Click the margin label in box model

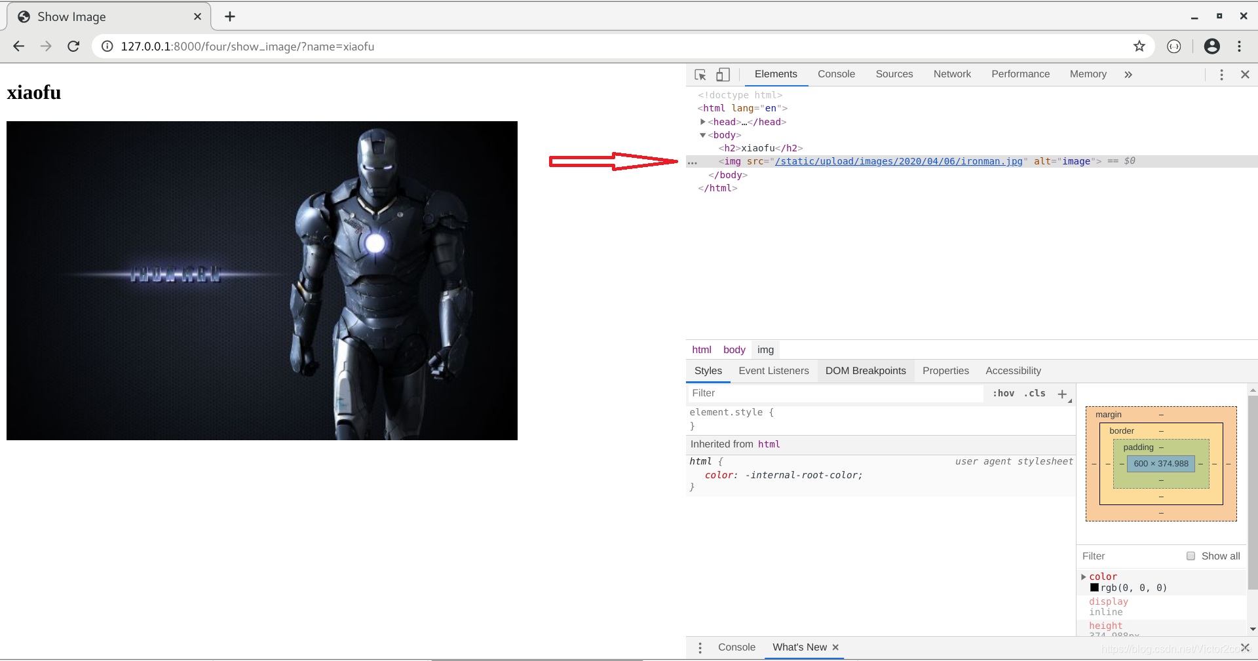click(1109, 415)
